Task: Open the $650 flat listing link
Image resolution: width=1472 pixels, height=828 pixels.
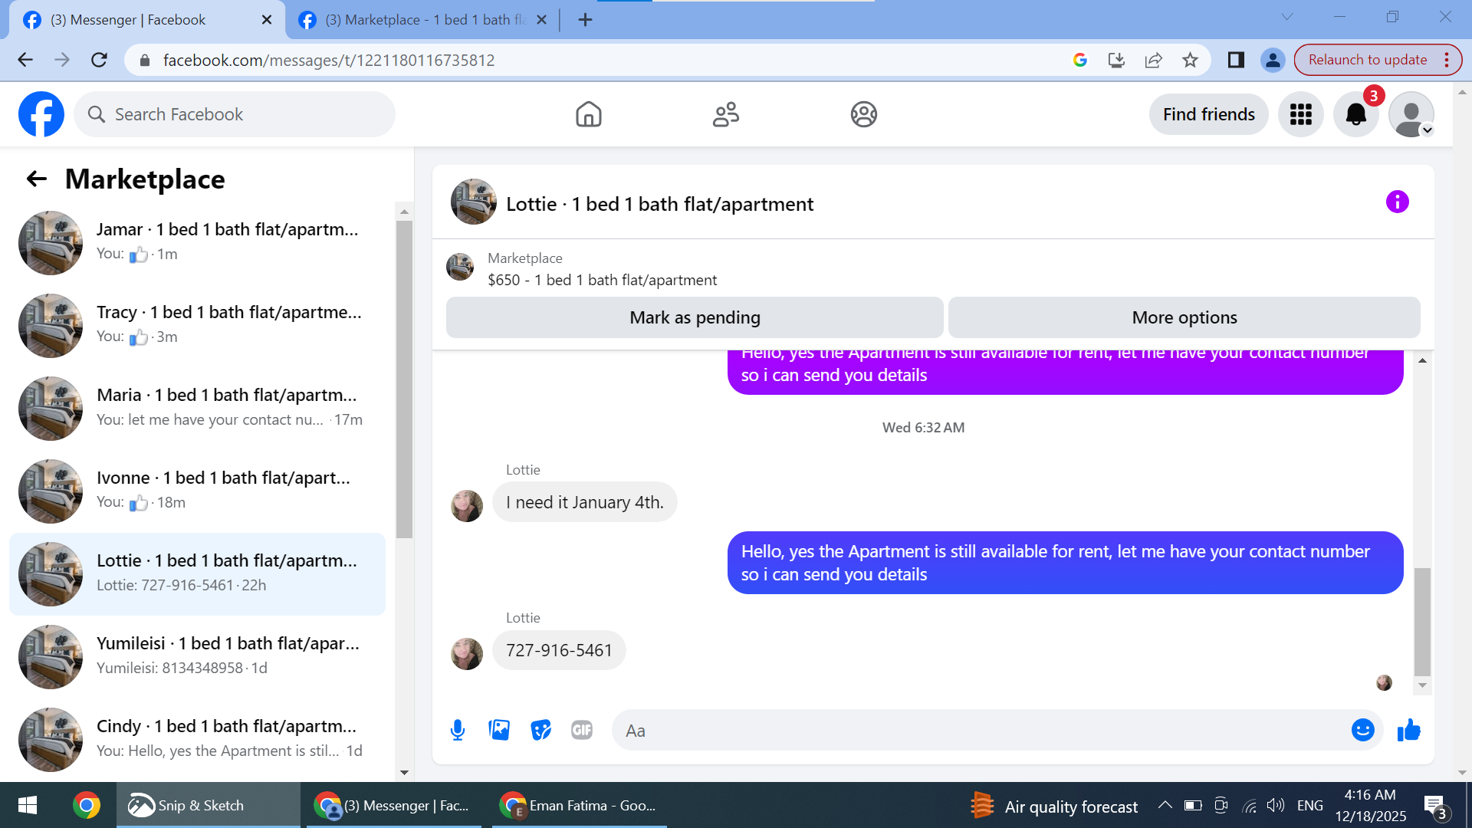Action: pos(602,280)
